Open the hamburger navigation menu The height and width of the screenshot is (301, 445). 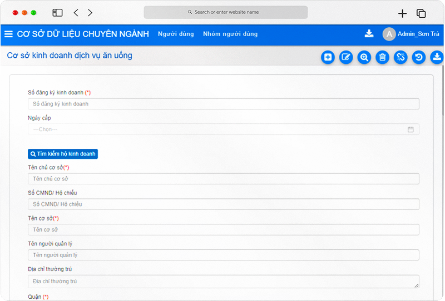pyautogui.click(x=8, y=34)
